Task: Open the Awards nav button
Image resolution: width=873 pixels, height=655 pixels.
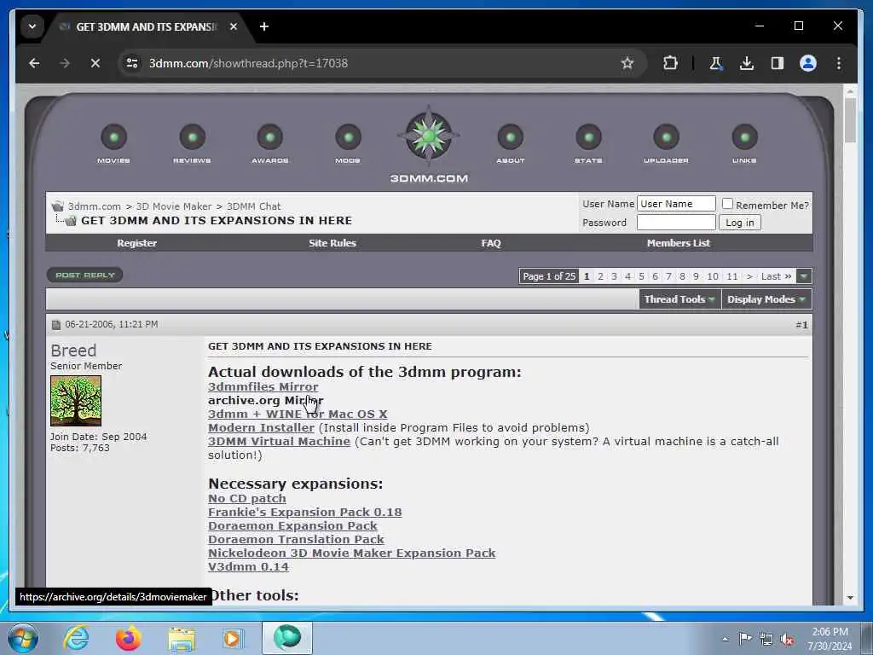Action: (x=270, y=142)
